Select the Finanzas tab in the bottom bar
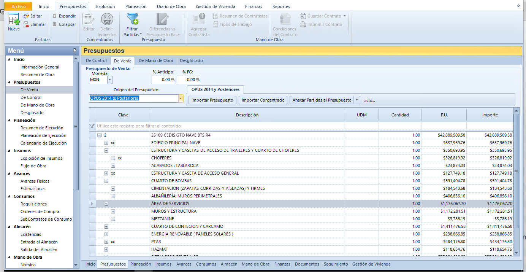This screenshot has height=272, width=526. (282, 264)
